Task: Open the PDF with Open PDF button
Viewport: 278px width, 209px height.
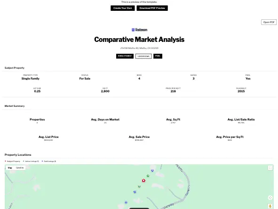Action: point(269,22)
